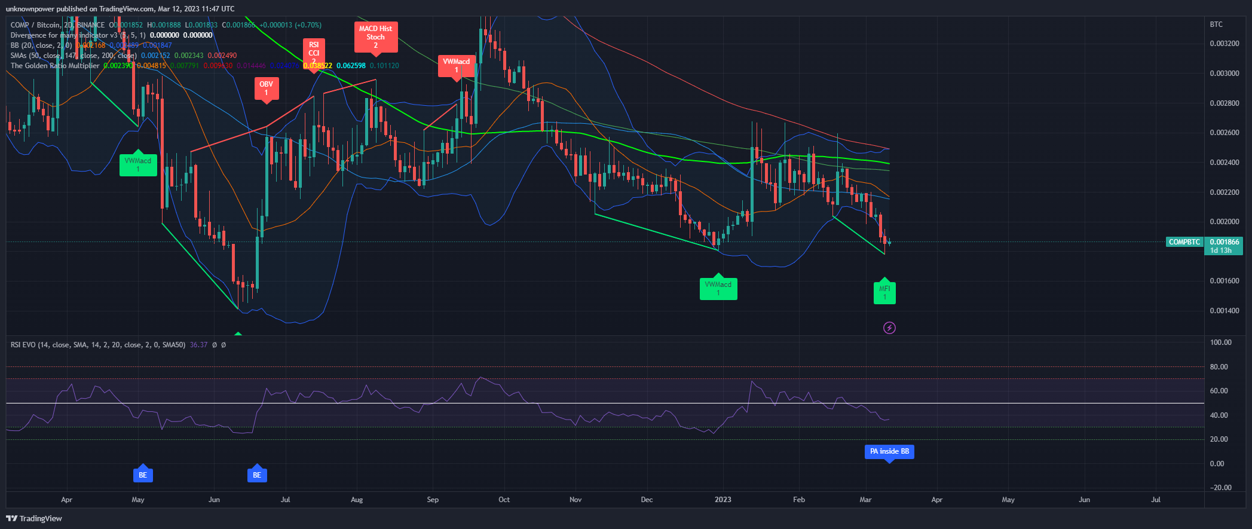The image size is (1252, 529).
Task: Click the -20.00 RSI axis label
Action: click(x=1220, y=488)
